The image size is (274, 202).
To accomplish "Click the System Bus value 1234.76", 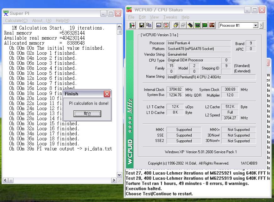I will pos(175,95).
